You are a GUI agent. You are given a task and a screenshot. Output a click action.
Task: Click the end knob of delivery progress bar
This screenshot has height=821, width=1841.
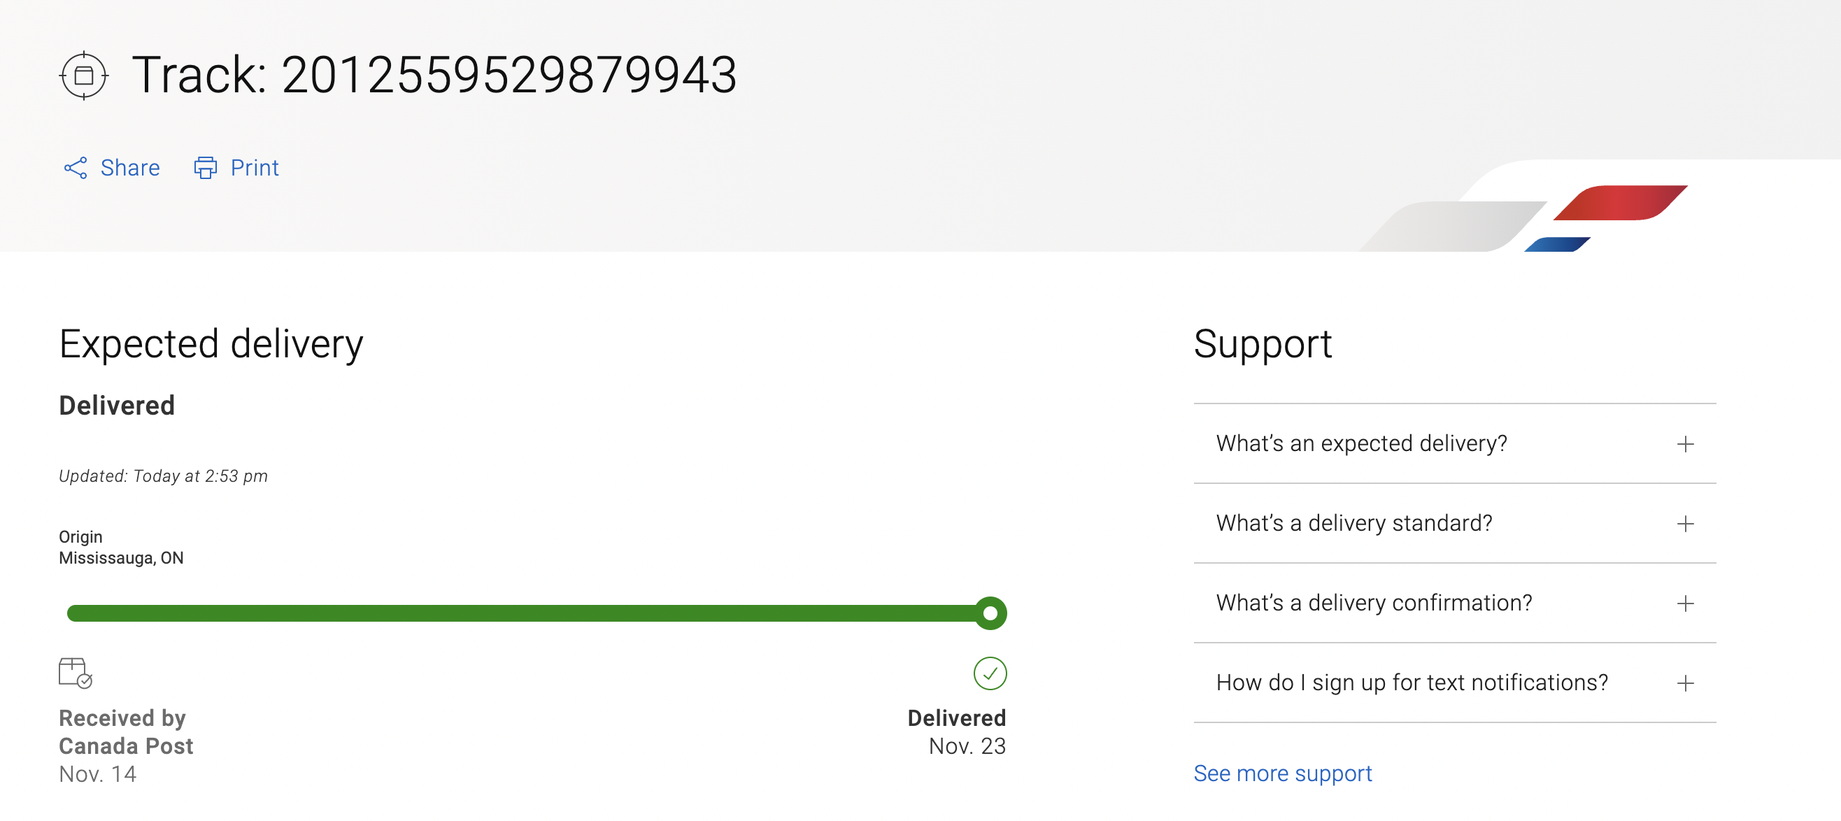990,613
